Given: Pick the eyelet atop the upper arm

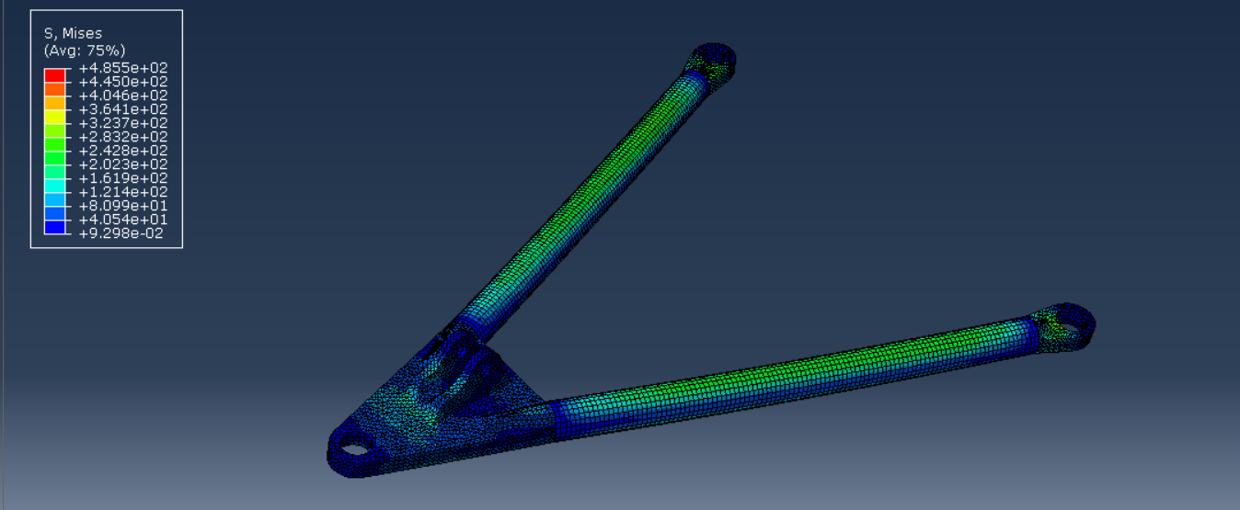Looking at the screenshot, I should point(712,60).
